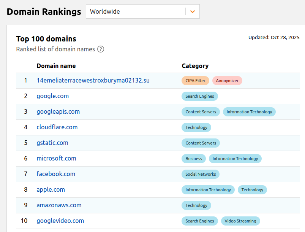The height and width of the screenshot is (232, 305).
Task: Open the facebook.com domain link
Action: pos(56,174)
